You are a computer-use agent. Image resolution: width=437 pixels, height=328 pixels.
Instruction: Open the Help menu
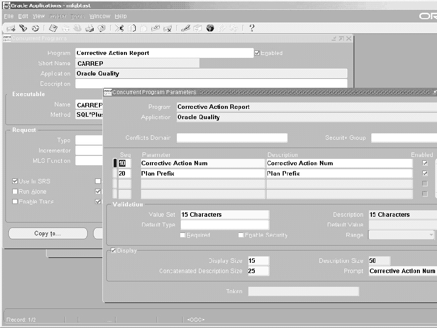coord(121,16)
